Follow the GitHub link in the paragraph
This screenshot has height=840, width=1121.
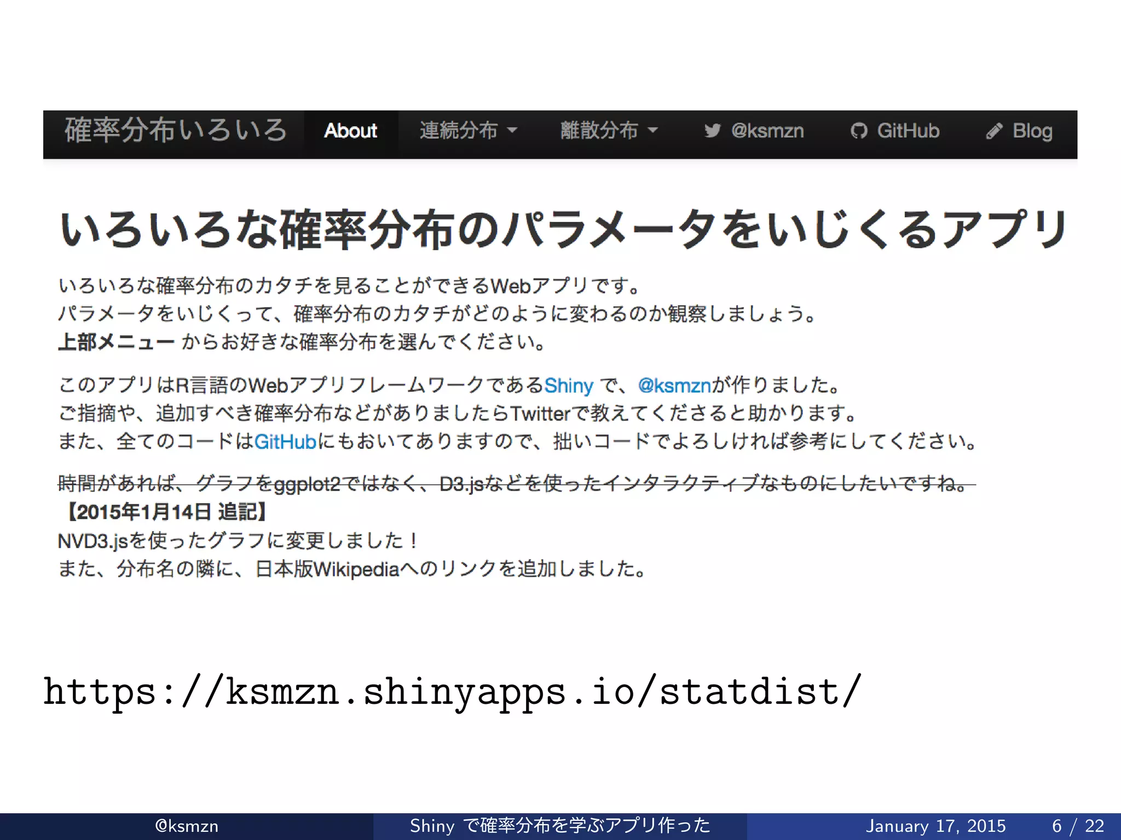click(x=286, y=441)
